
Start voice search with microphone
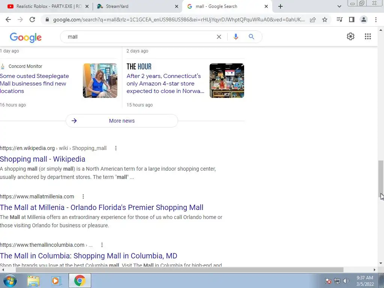pyautogui.click(x=236, y=37)
